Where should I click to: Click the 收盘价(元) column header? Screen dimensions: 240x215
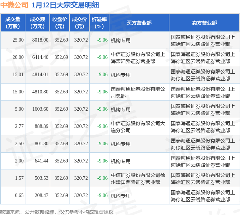(60, 23)
